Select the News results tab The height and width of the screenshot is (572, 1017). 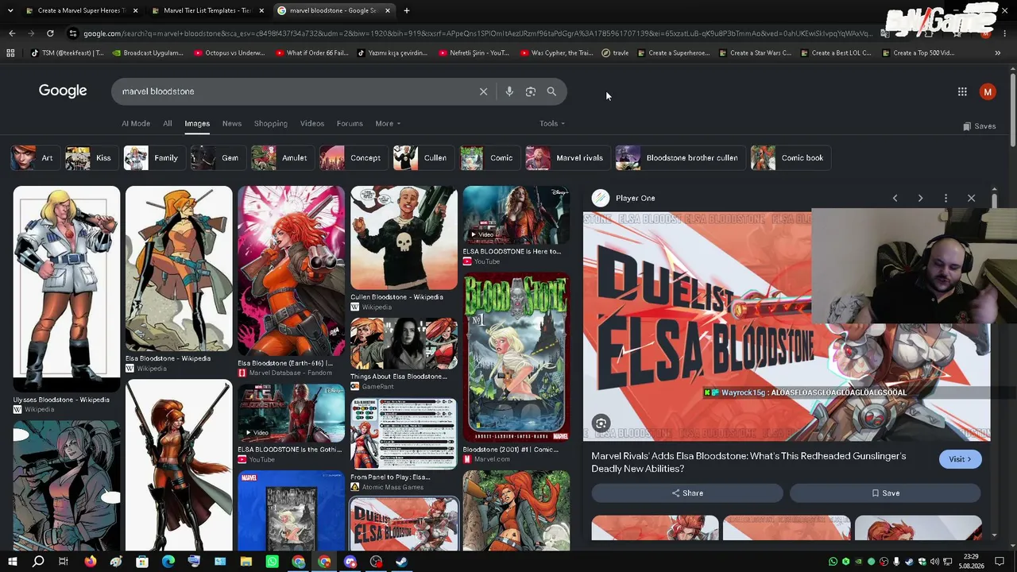coord(232,123)
